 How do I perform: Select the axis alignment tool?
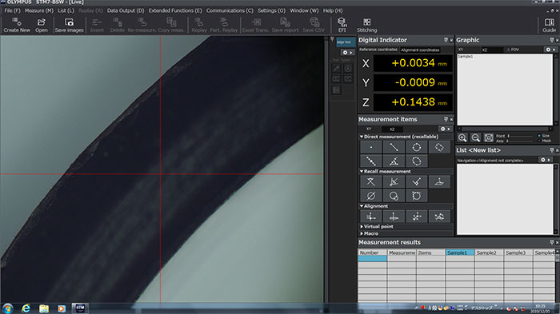(x=394, y=217)
